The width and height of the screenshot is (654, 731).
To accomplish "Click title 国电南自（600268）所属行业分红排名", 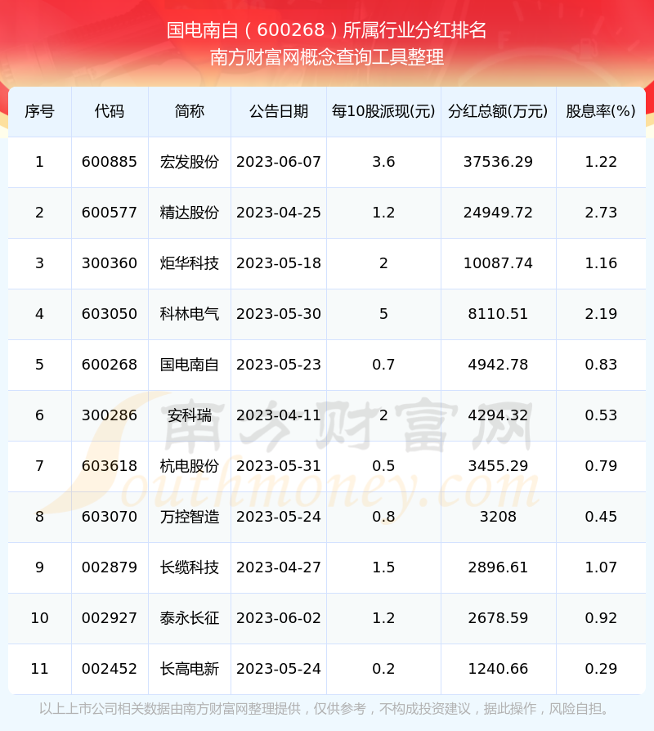I will (x=327, y=30).
